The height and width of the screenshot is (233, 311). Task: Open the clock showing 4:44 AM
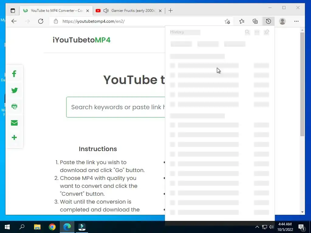tap(285, 227)
